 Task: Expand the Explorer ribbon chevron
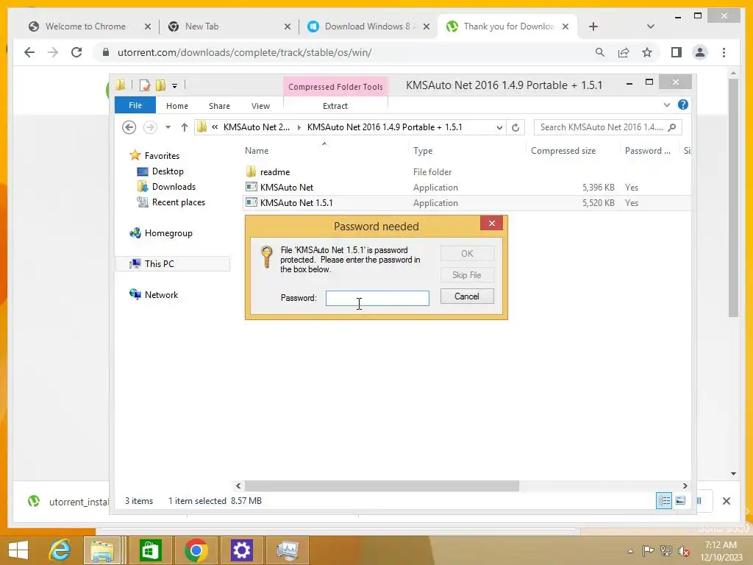(666, 104)
